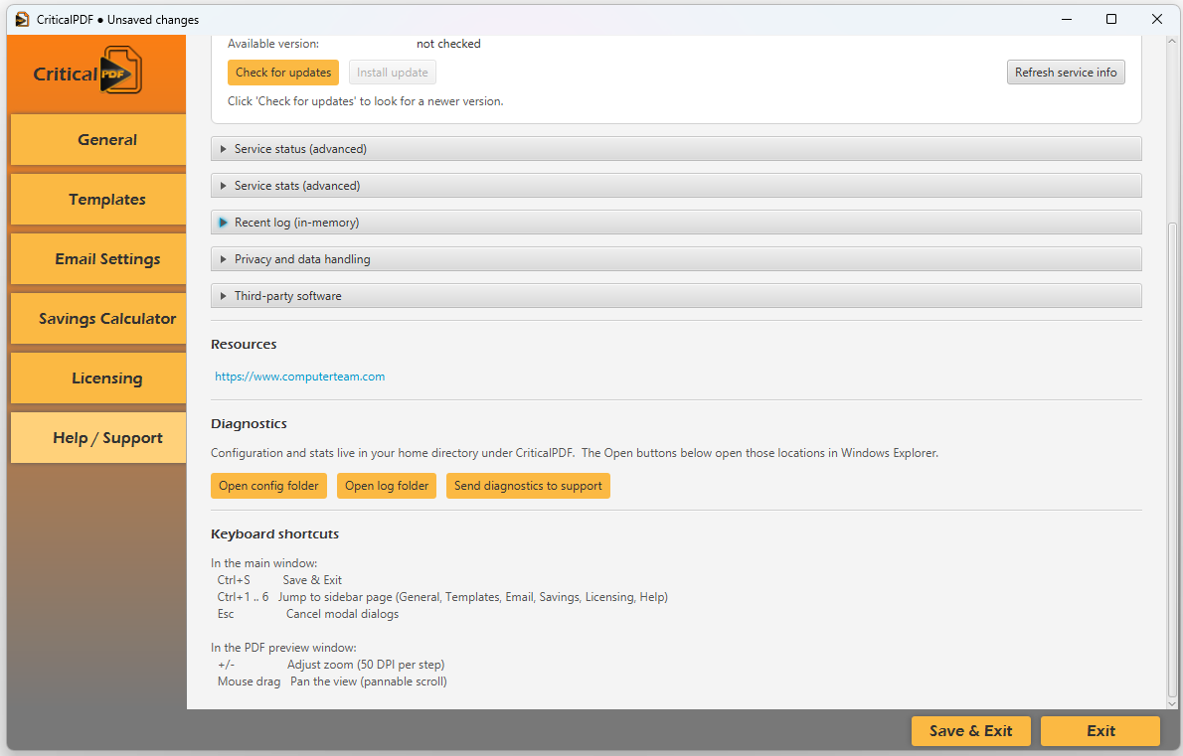Click the 'Ctrl+1 .. 6' jump to sidebar page line
Image resolution: width=1183 pixels, height=756 pixels.
pyautogui.click(x=442, y=597)
